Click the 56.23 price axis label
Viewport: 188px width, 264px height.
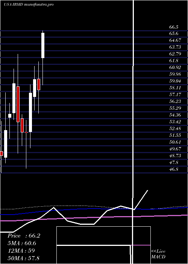point(175,101)
